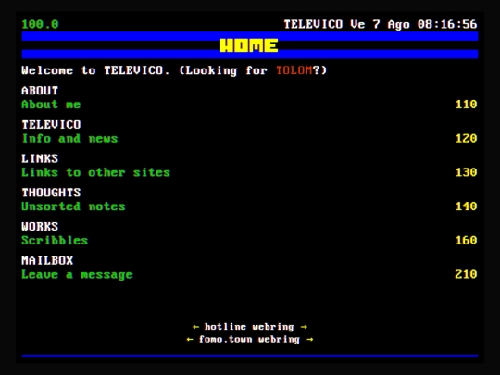
Task: Click the TELEVICO section heading
Action: click(51, 125)
